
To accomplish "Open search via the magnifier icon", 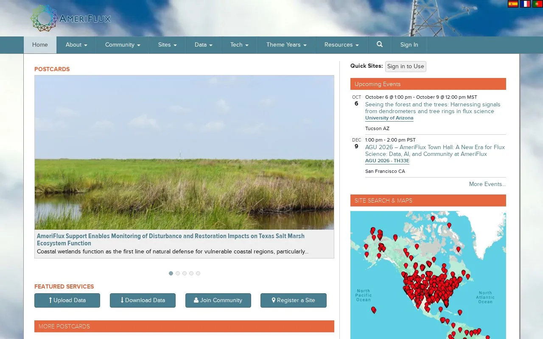I will point(380,44).
